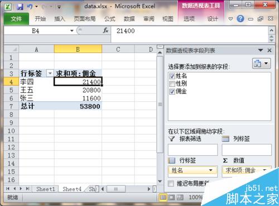Image resolution: width=279 pixels, height=206 pixels.
Task: Go to the first sheet using tab navigation arrow
Action: [x=8, y=189]
